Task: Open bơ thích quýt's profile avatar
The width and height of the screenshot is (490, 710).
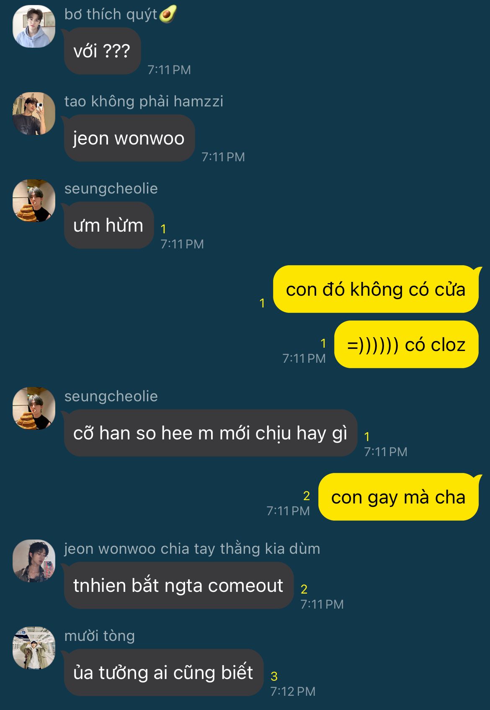Action: pos(34,26)
